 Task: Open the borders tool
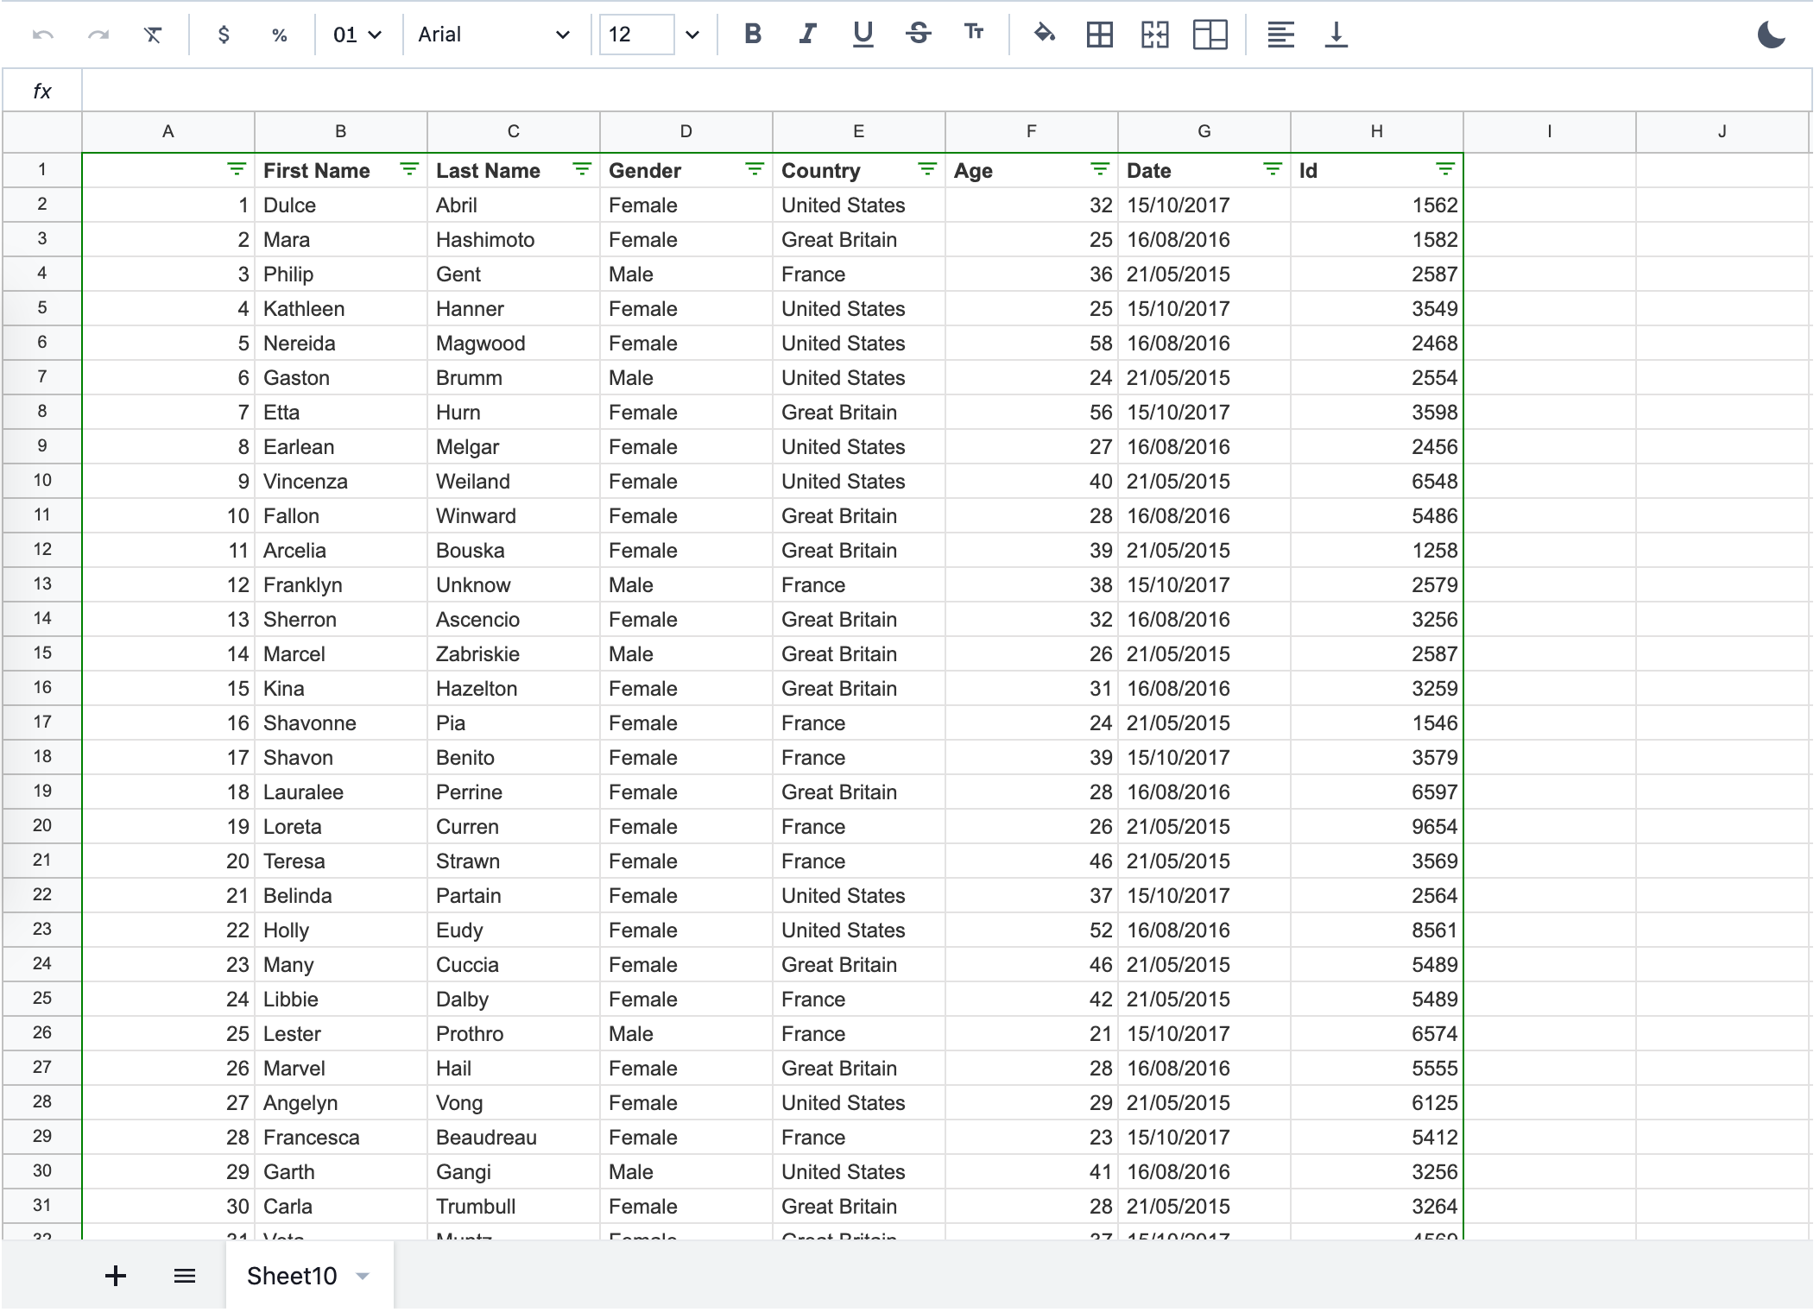(1099, 35)
